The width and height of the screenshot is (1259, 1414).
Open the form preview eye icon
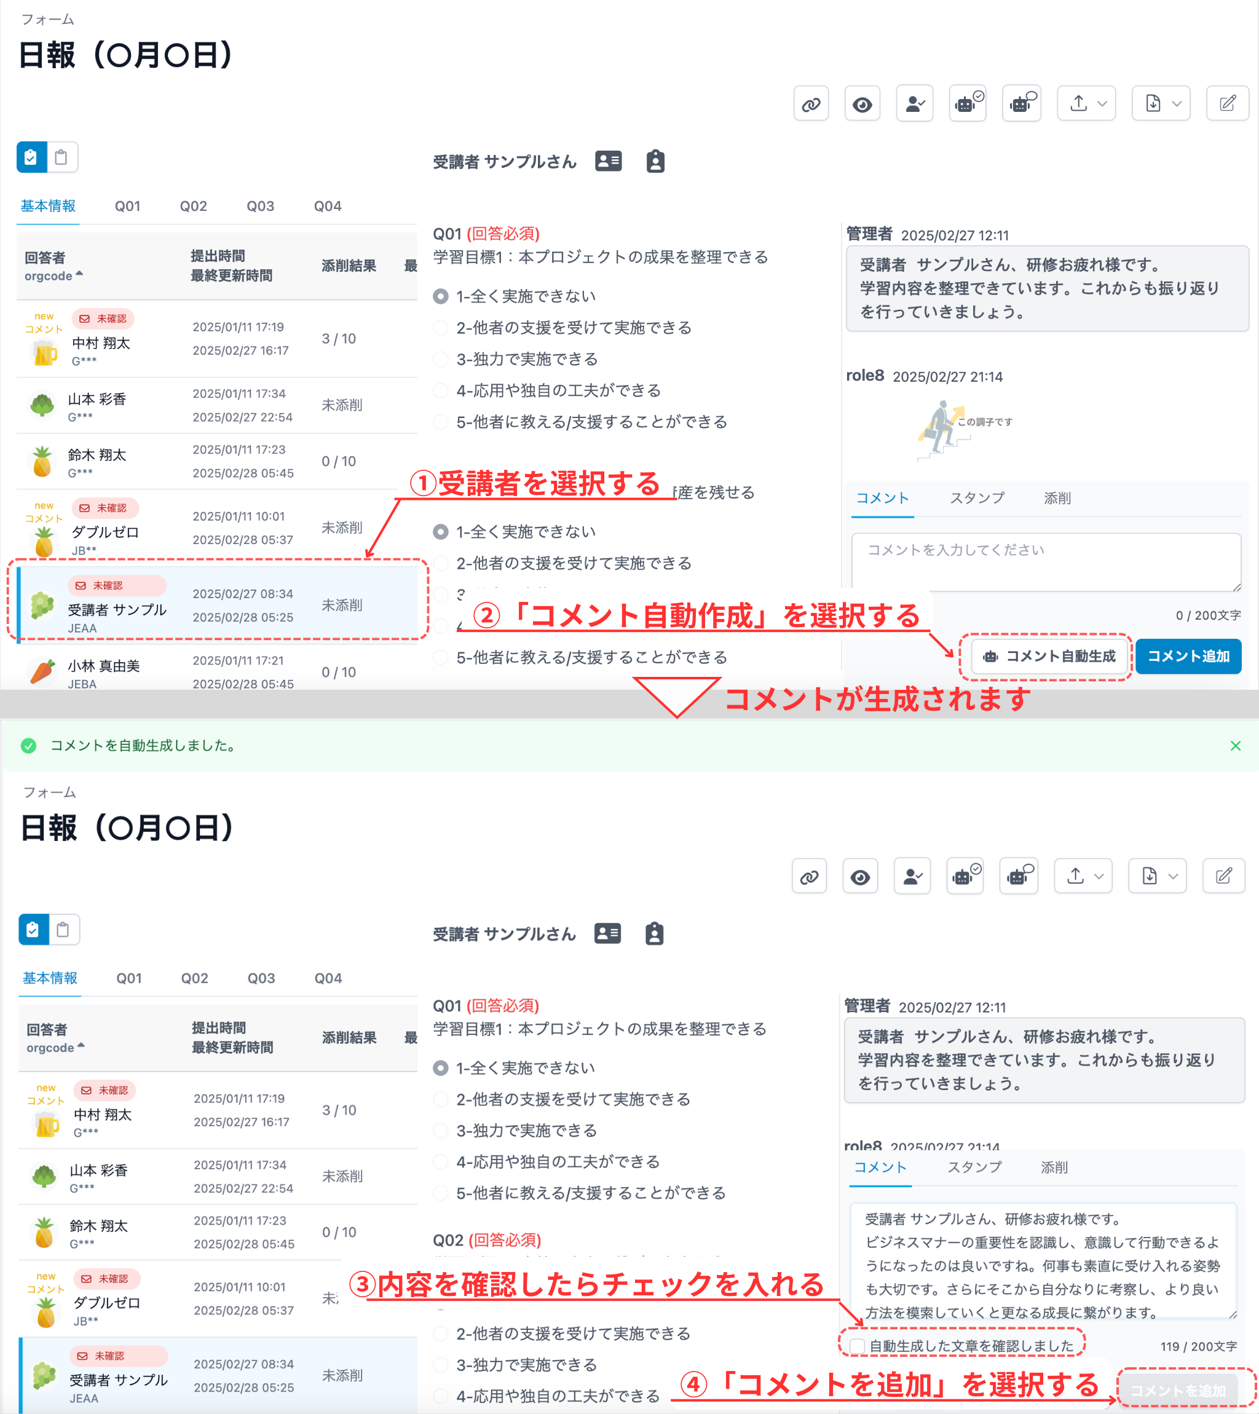tap(862, 103)
